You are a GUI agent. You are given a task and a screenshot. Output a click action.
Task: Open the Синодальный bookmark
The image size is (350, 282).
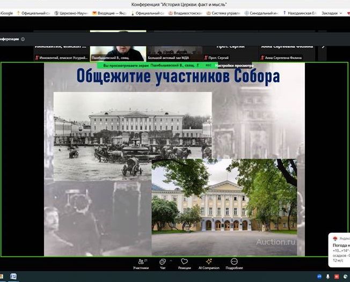click(x=263, y=13)
